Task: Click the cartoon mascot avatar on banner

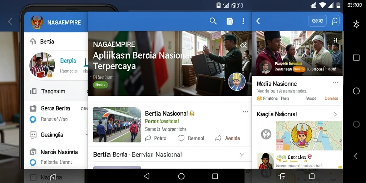Action: (x=237, y=82)
